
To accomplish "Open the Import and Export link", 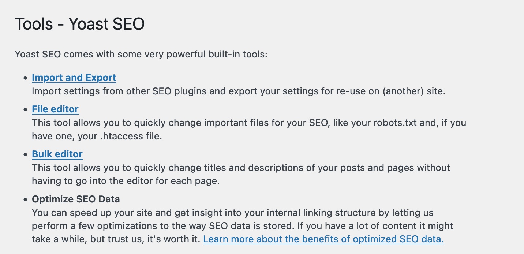I will coord(74,78).
